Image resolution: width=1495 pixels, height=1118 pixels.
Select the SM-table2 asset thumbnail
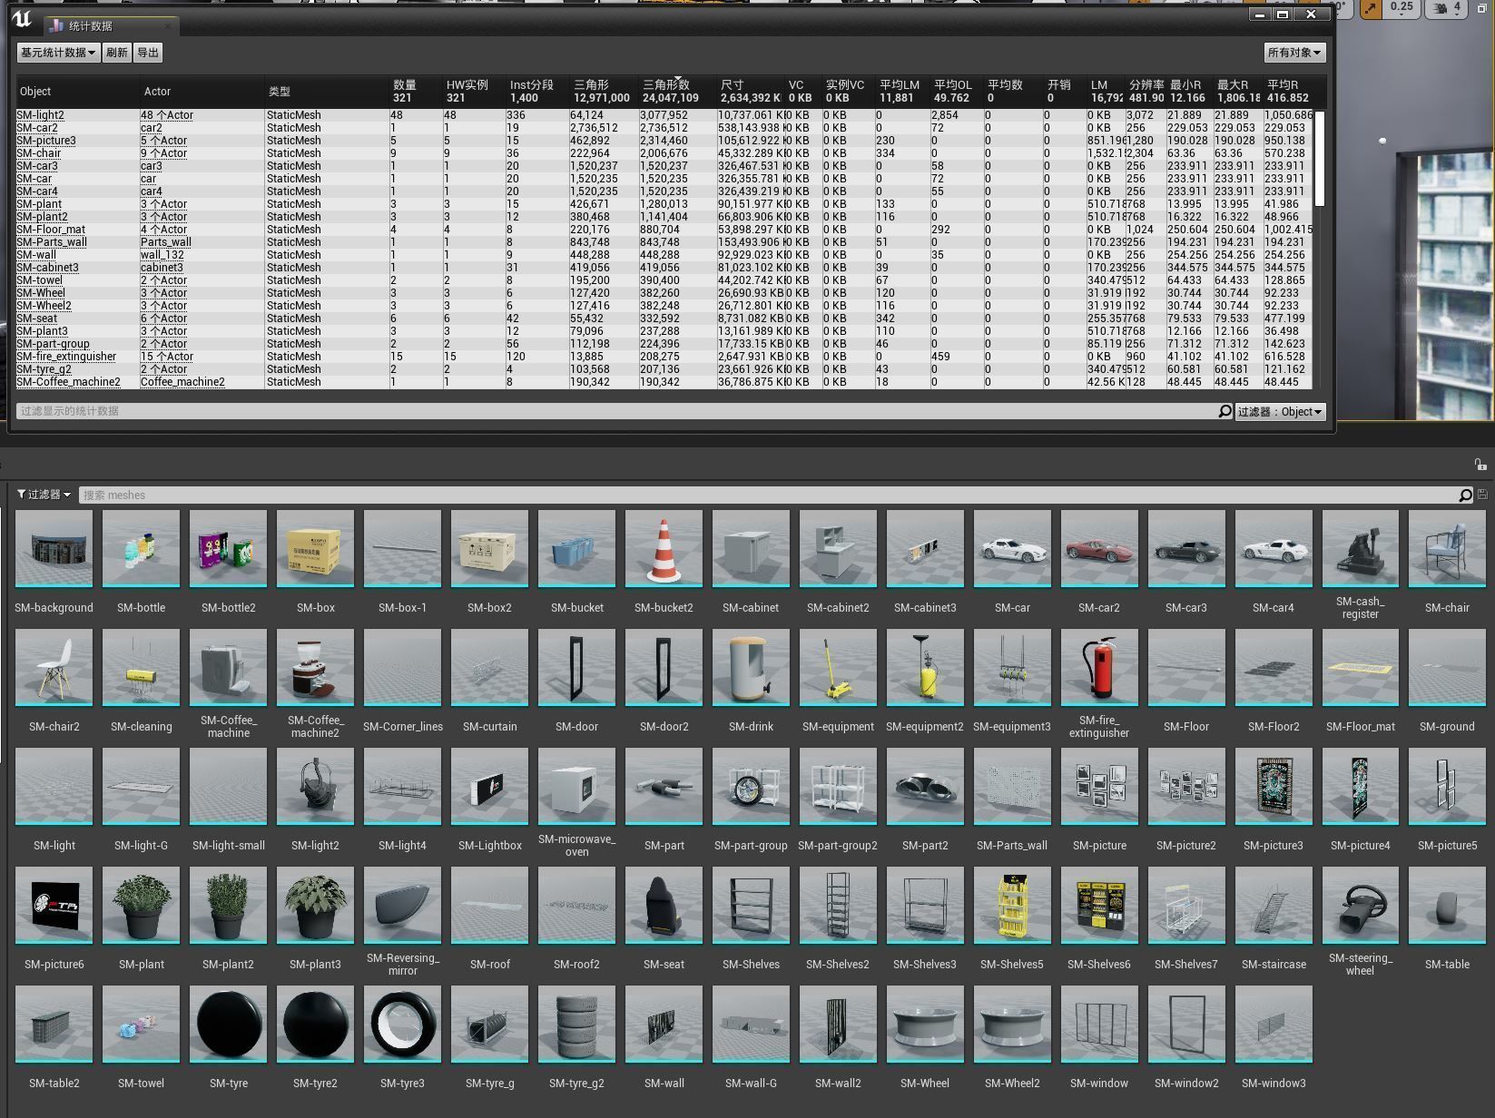(54, 1024)
